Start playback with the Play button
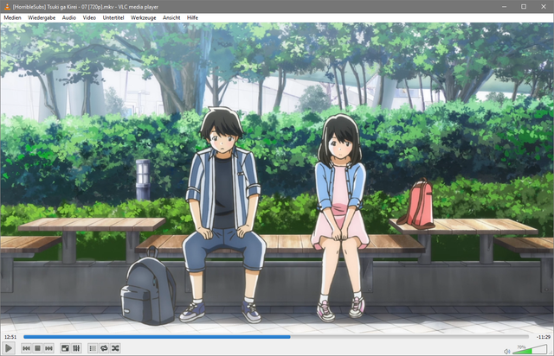The height and width of the screenshot is (356, 554). coord(9,348)
